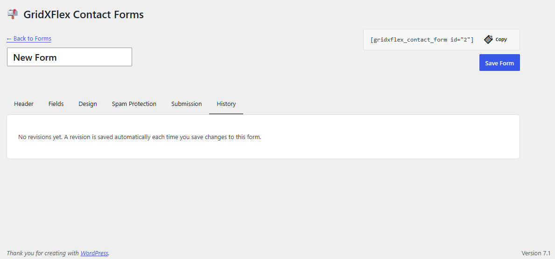The image size is (555, 259).
Task: Click the GridXFlex Contact Forms heading
Action: coord(84,14)
